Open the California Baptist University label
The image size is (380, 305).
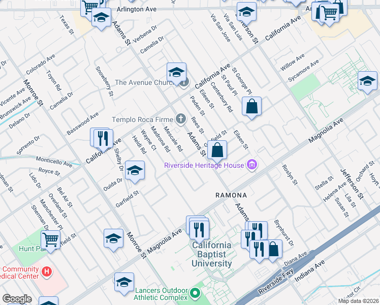(211, 254)
